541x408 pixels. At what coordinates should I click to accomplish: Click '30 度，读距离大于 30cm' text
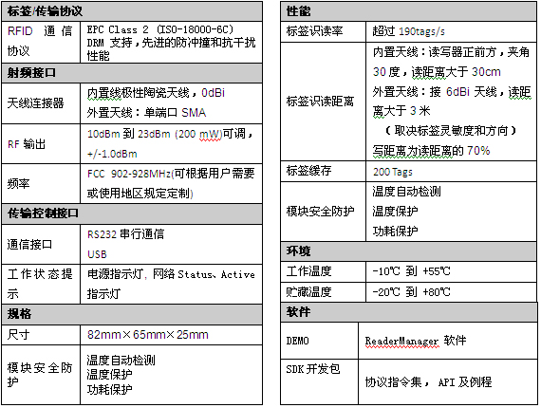[x=437, y=72]
